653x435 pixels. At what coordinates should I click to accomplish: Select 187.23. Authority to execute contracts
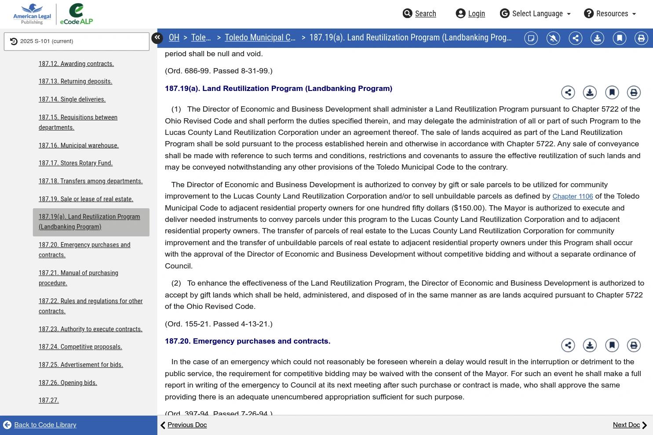(91, 329)
